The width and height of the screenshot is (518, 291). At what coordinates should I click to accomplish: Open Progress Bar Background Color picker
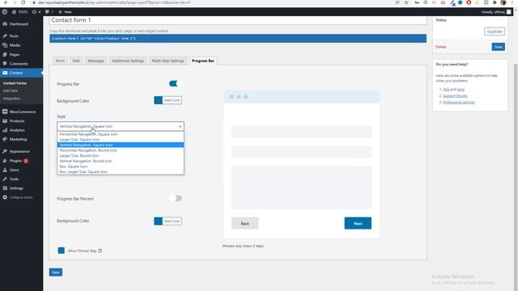[x=168, y=100]
